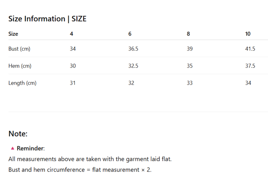Click size 10 column header

[248, 34]
